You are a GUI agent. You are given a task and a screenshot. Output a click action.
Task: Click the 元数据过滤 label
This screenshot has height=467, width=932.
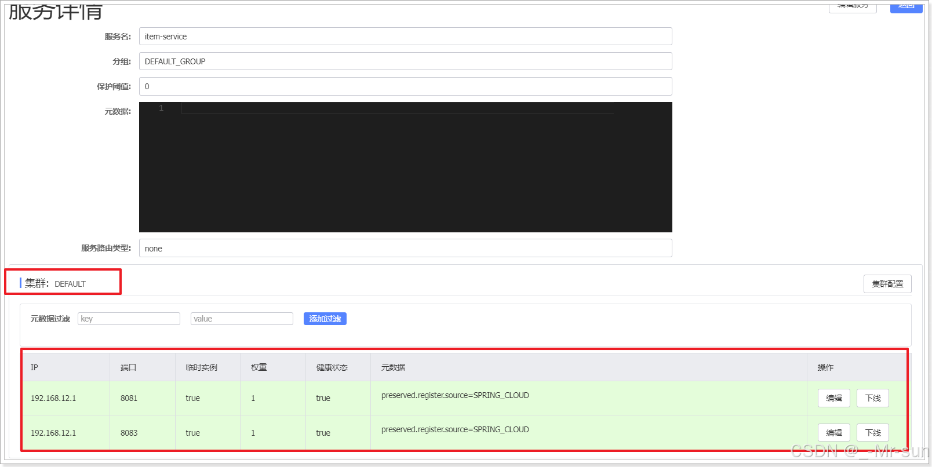coord(50,319)
